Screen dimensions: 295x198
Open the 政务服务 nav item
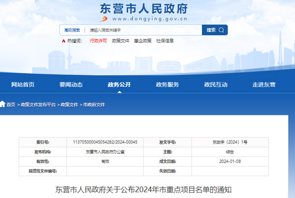pyautogui.click(x=168, y=85)
